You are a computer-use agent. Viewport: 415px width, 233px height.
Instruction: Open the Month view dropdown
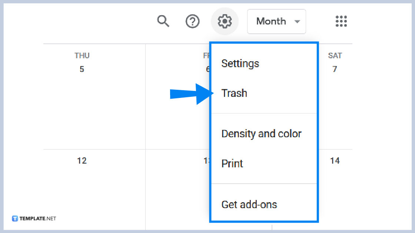tap(276, 22)
